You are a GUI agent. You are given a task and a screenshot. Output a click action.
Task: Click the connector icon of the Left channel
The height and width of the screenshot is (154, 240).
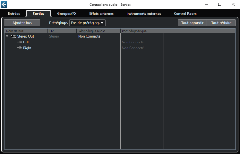[19, 42]
